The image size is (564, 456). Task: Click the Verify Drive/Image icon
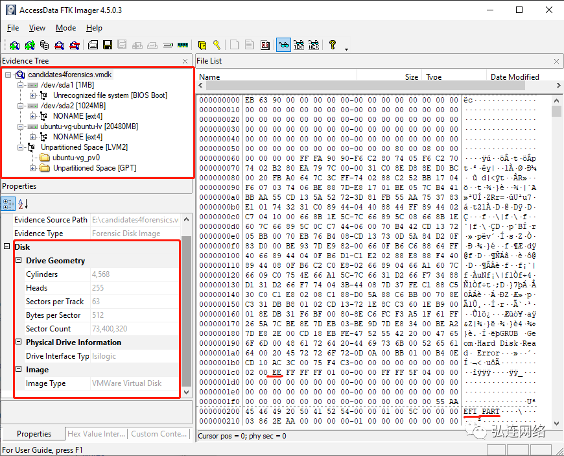[168, 45]
